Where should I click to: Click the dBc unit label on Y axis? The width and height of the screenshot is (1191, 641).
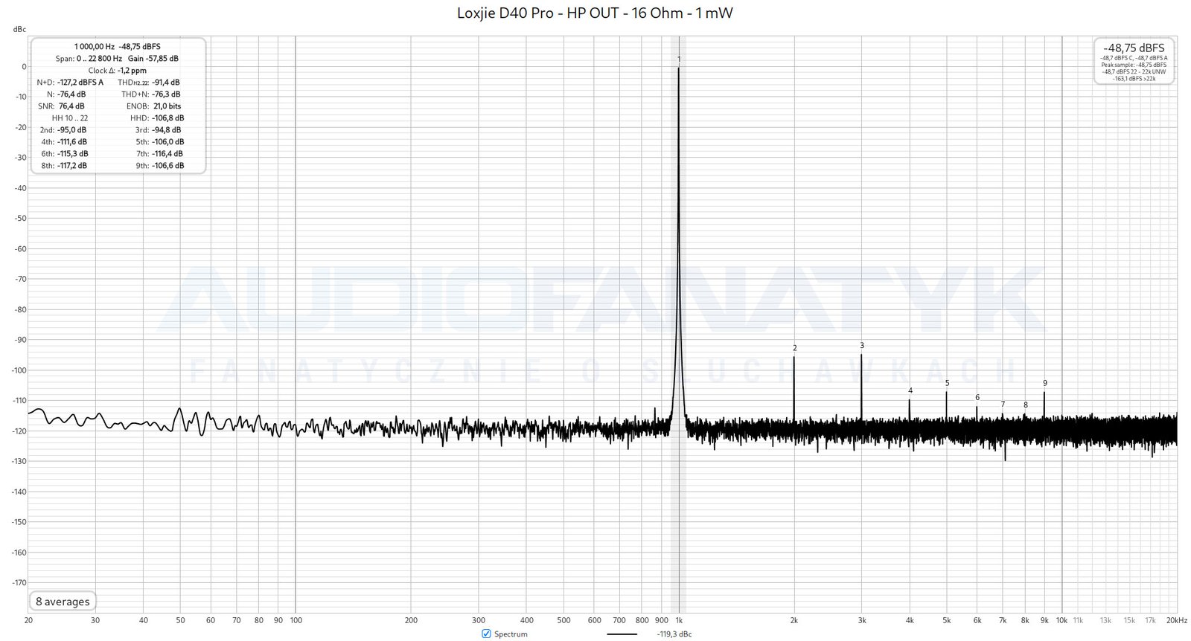[x=19, y=30]
